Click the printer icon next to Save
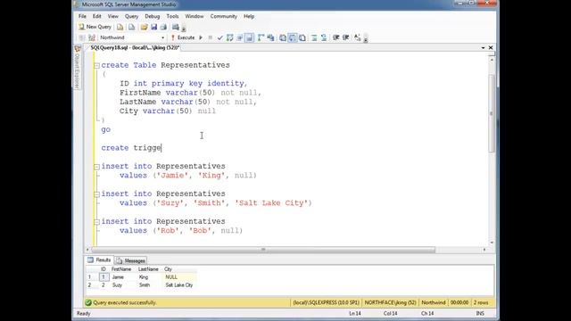The width and height of the screenshot is (571, 321). pos(163,27)
